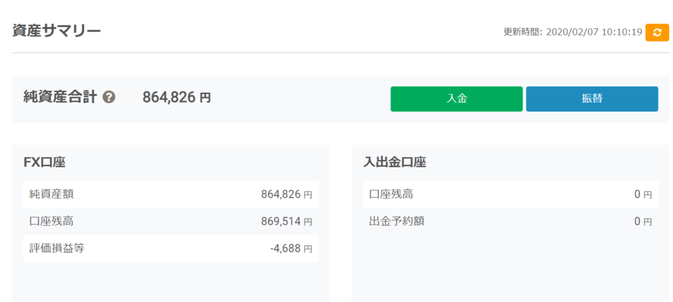Click the 更新時間 timestamp text
The width and height of the screenshot is (673, 302).
click(572, 32)
